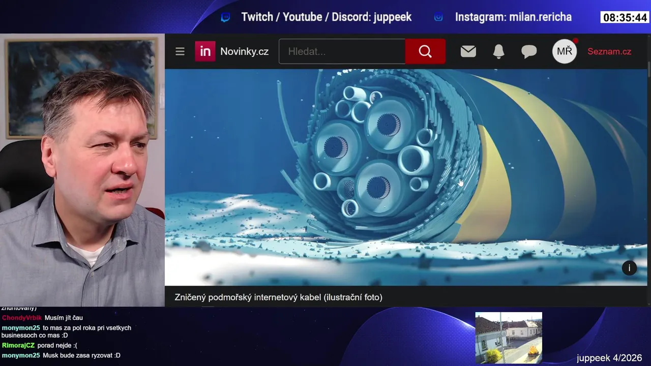Click the submarine cable article image
This screenshot has height=366, width=651.
[406, 177]
